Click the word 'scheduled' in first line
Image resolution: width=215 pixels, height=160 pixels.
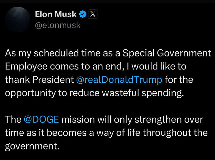point(56,53)
